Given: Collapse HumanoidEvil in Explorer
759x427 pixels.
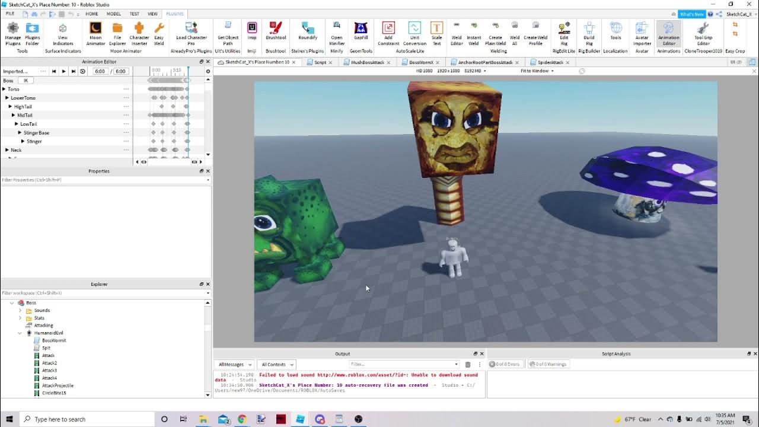Looking at the screenshot, I should point(20,333).
